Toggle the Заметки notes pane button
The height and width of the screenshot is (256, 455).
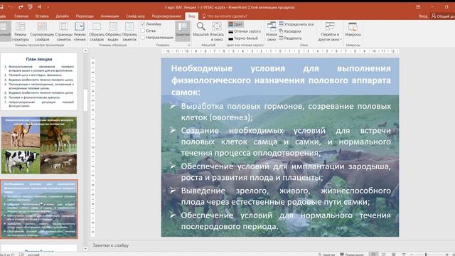tap(183, 31)
